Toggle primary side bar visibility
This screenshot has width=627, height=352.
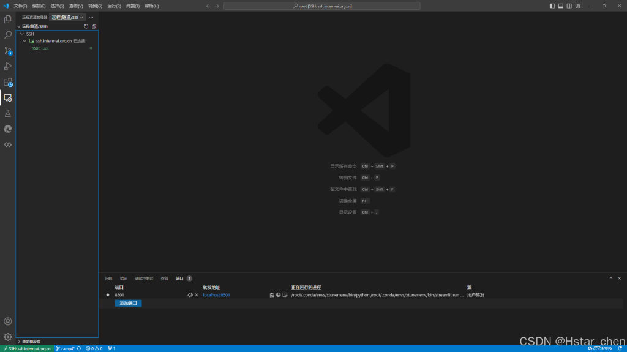[552, 6]
